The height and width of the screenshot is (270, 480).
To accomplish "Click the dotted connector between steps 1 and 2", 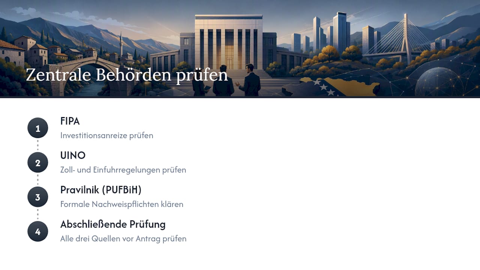I will 38,145.
